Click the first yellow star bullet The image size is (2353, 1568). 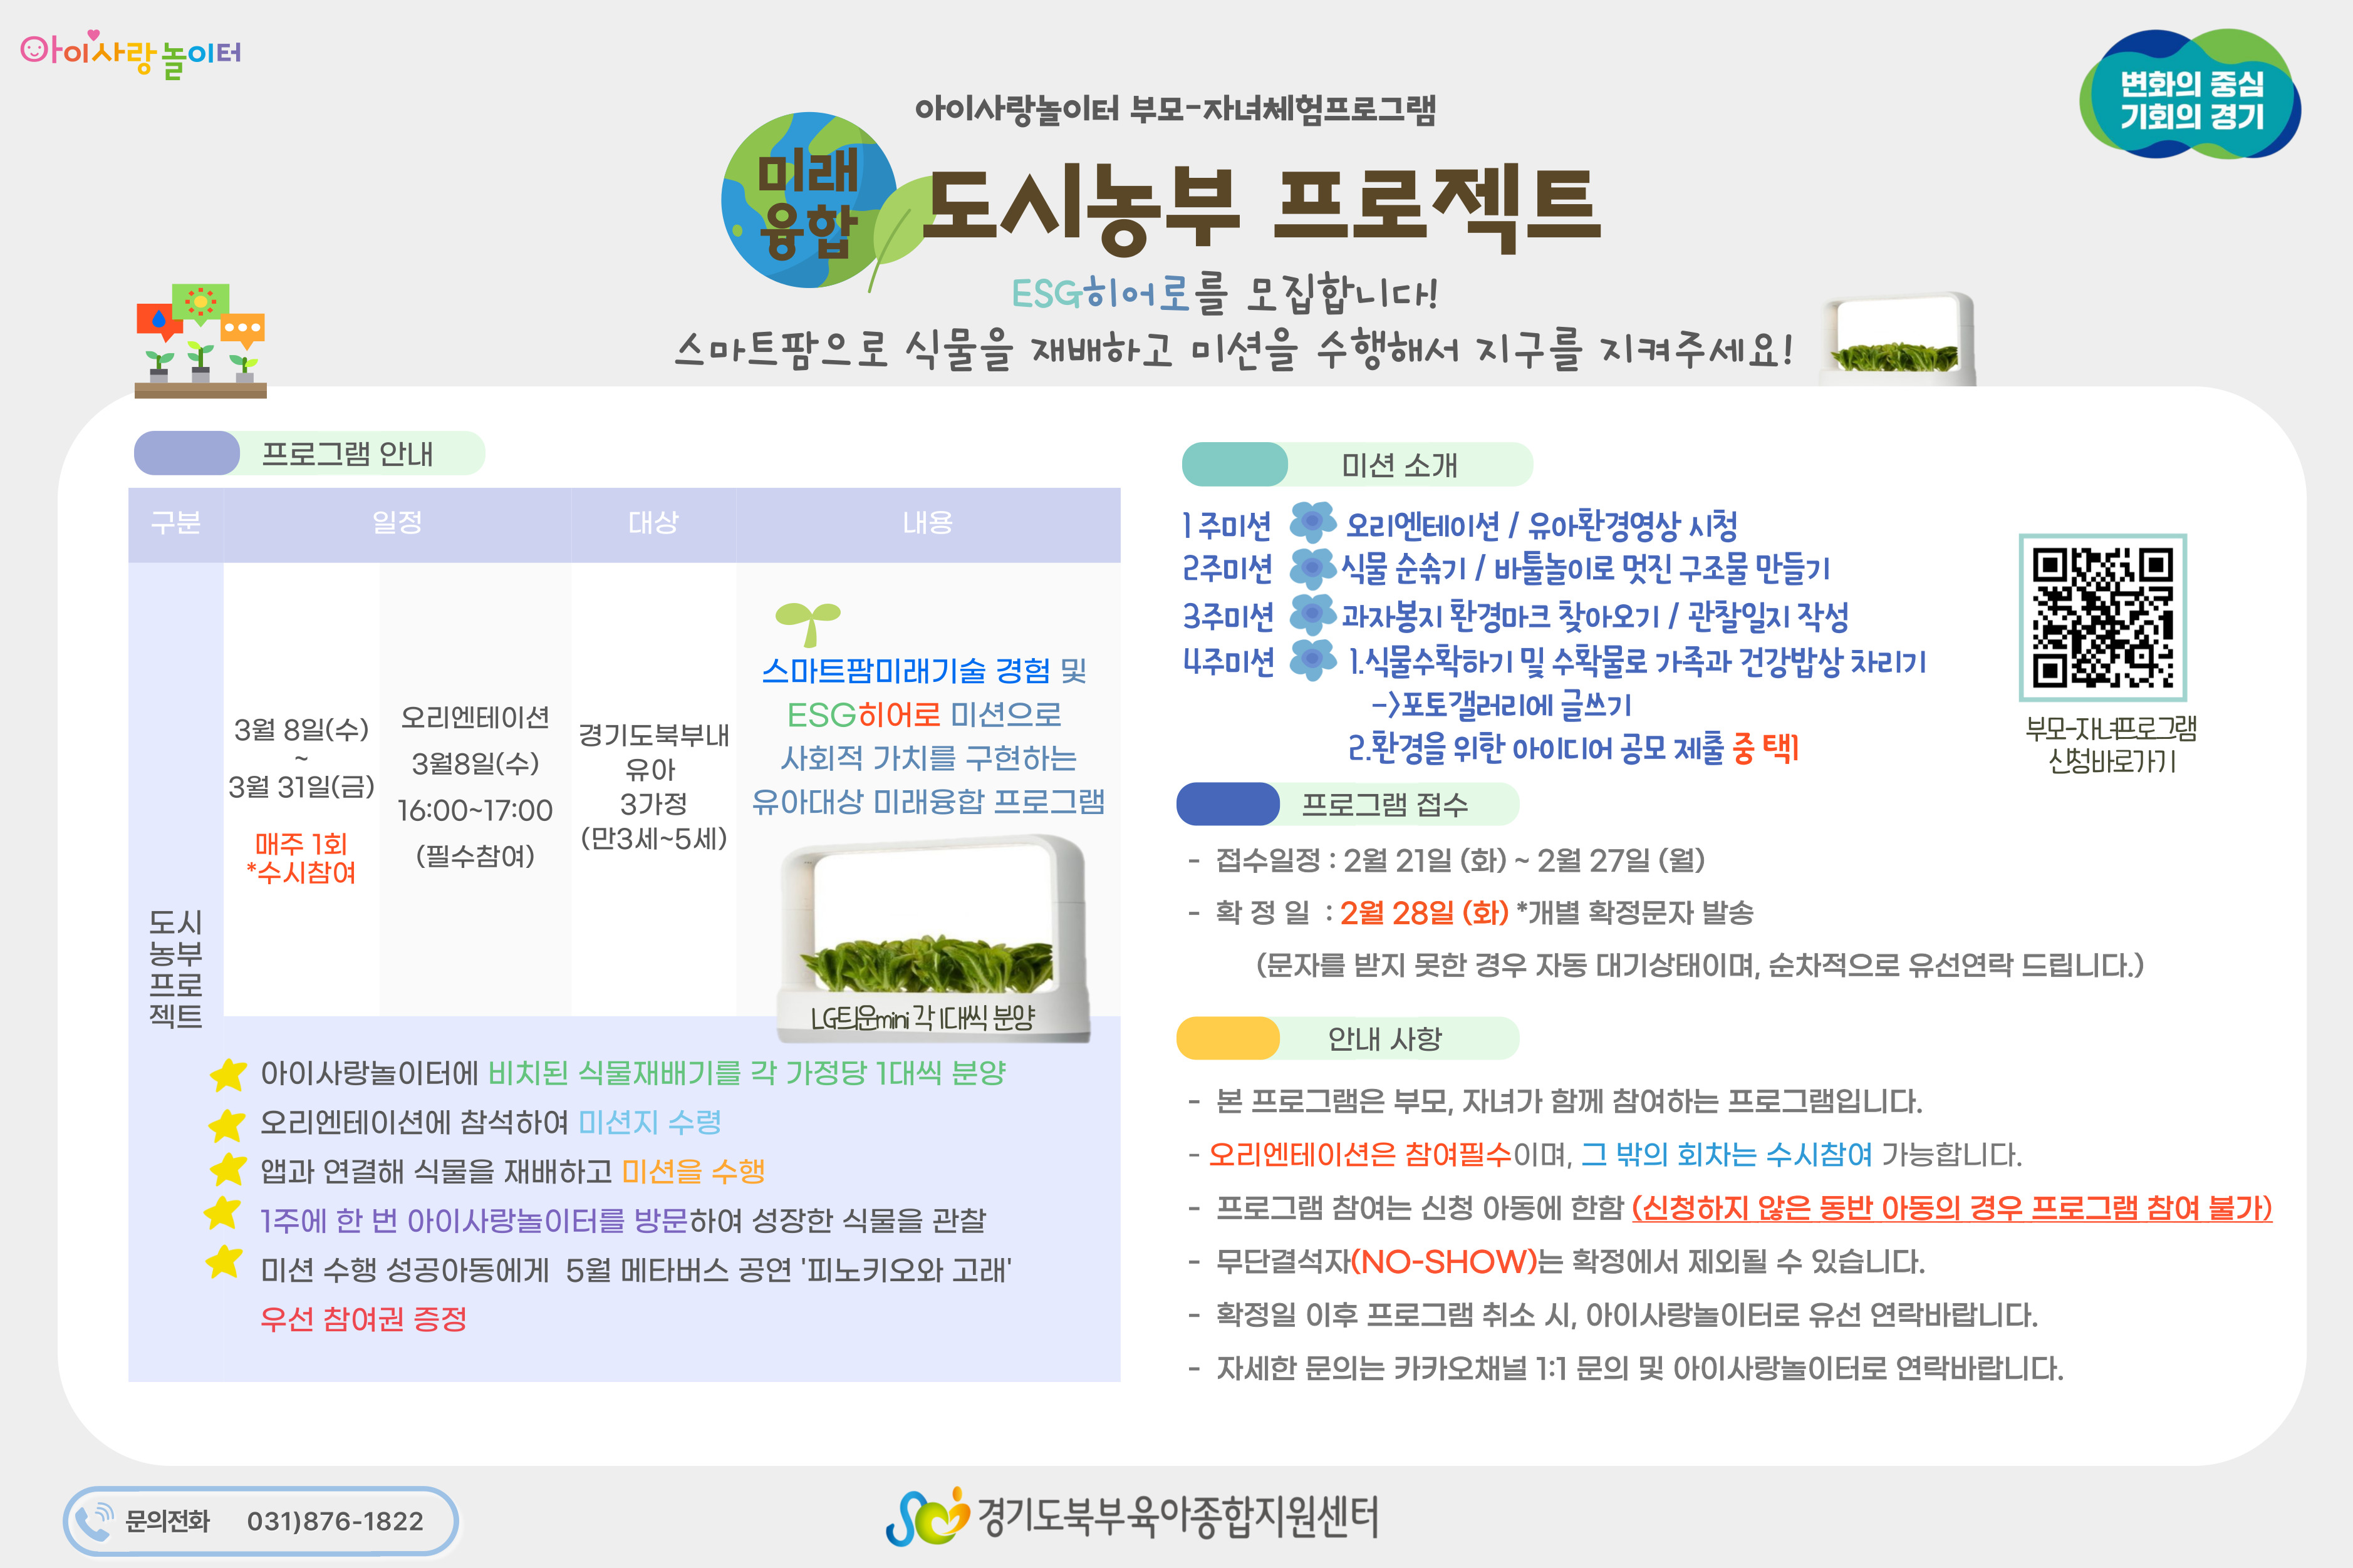tap(228, 1074)
